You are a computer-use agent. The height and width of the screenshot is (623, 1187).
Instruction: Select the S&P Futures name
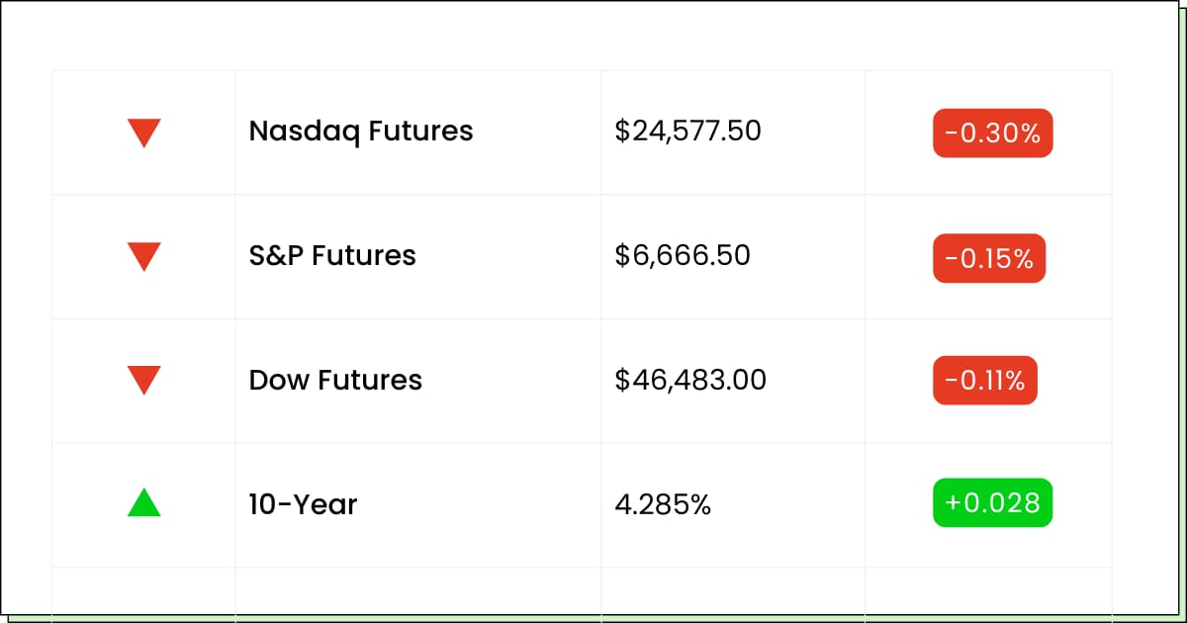point(331,256)
